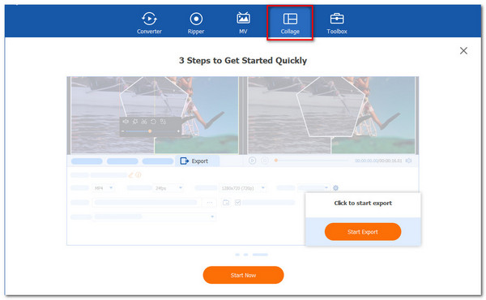
Task: Select the Collage tab
Action: tap(290, 23)
